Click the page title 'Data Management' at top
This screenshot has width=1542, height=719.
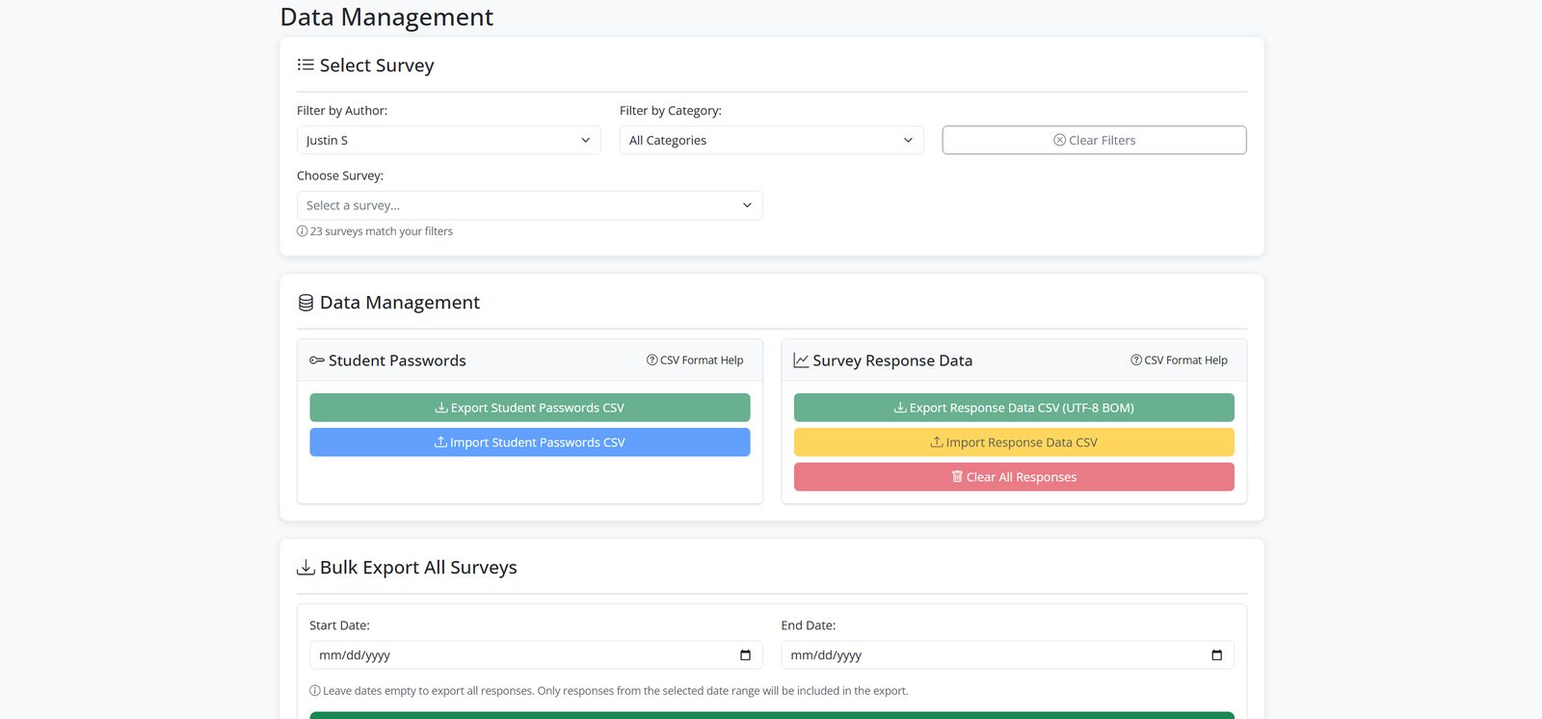[x=386, y=17]
